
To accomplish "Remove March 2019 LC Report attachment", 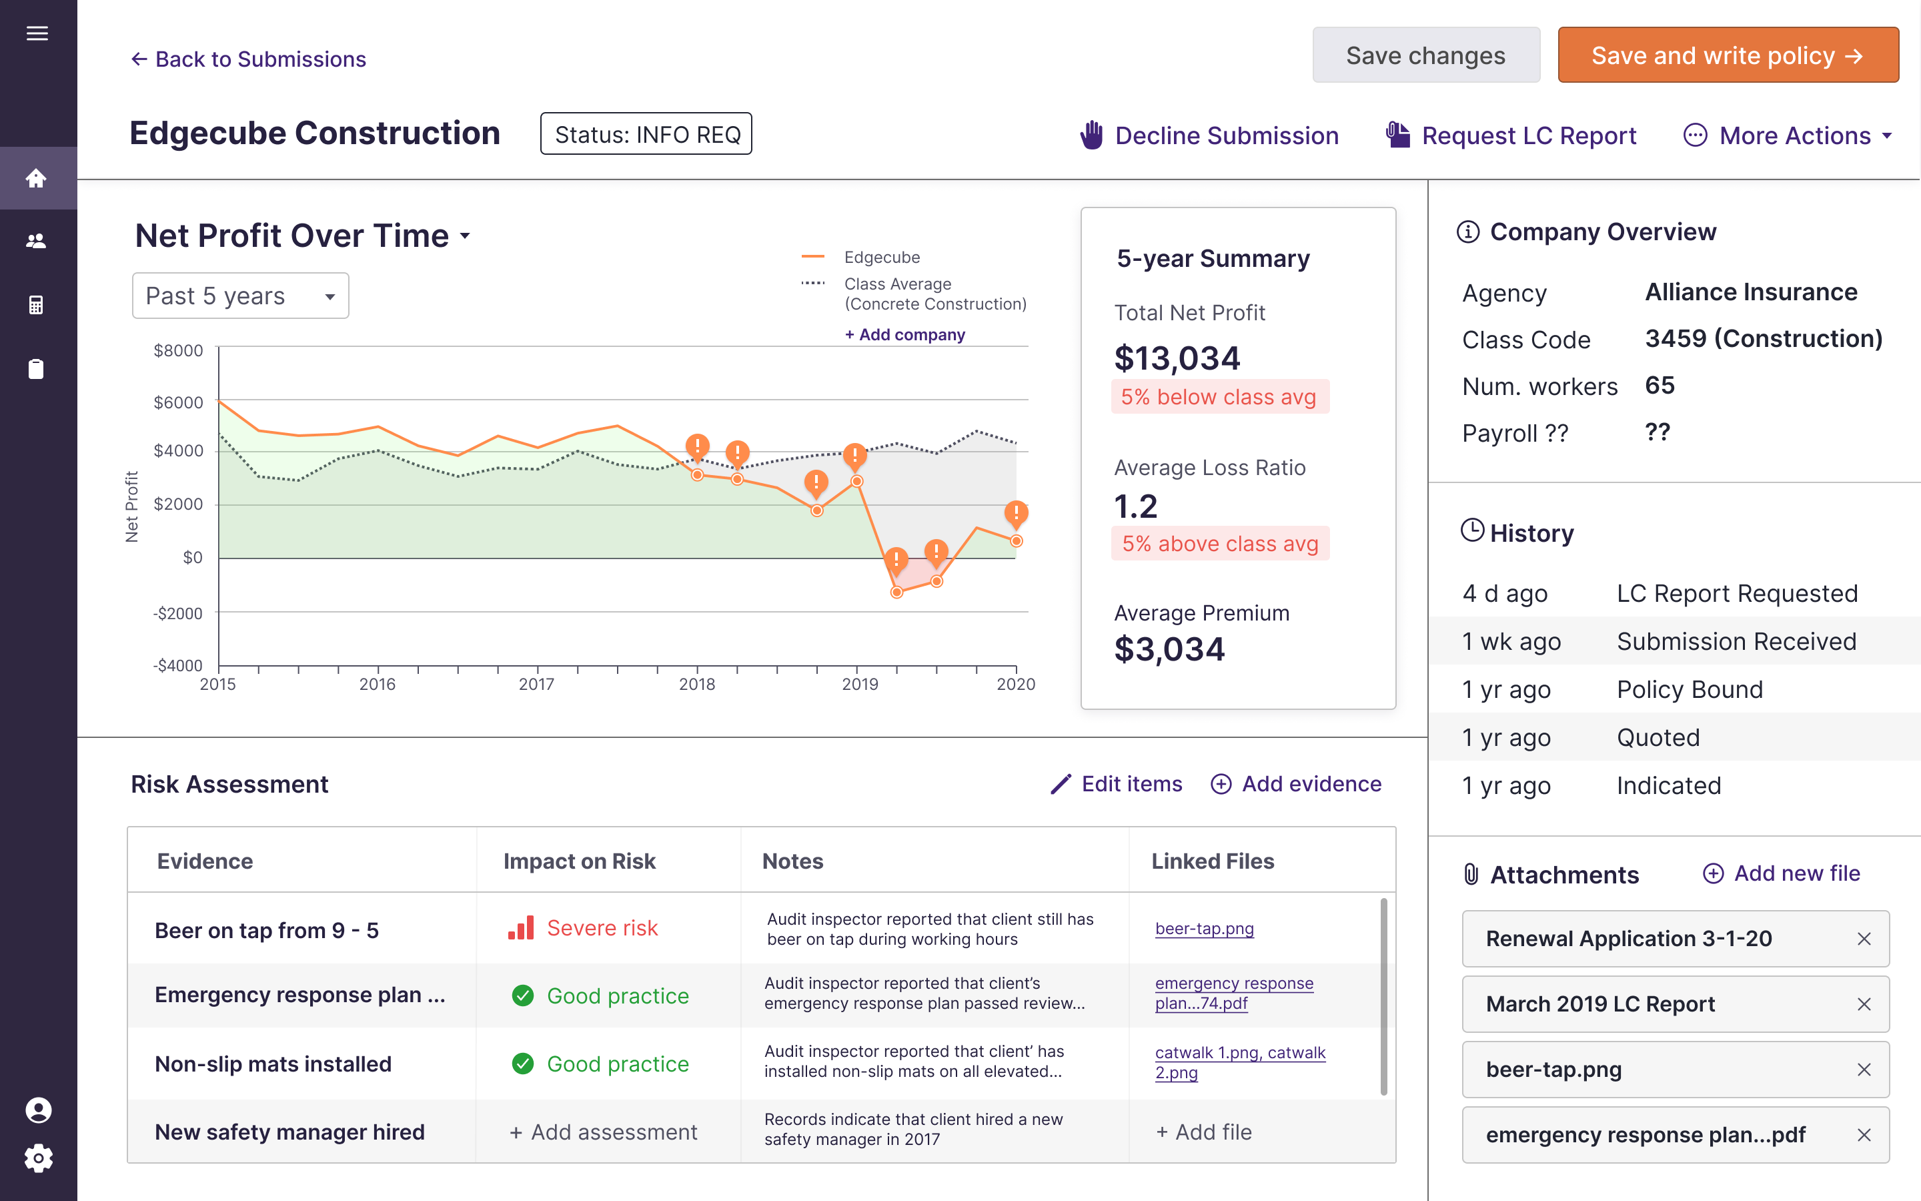I will coord(1864,1005).
